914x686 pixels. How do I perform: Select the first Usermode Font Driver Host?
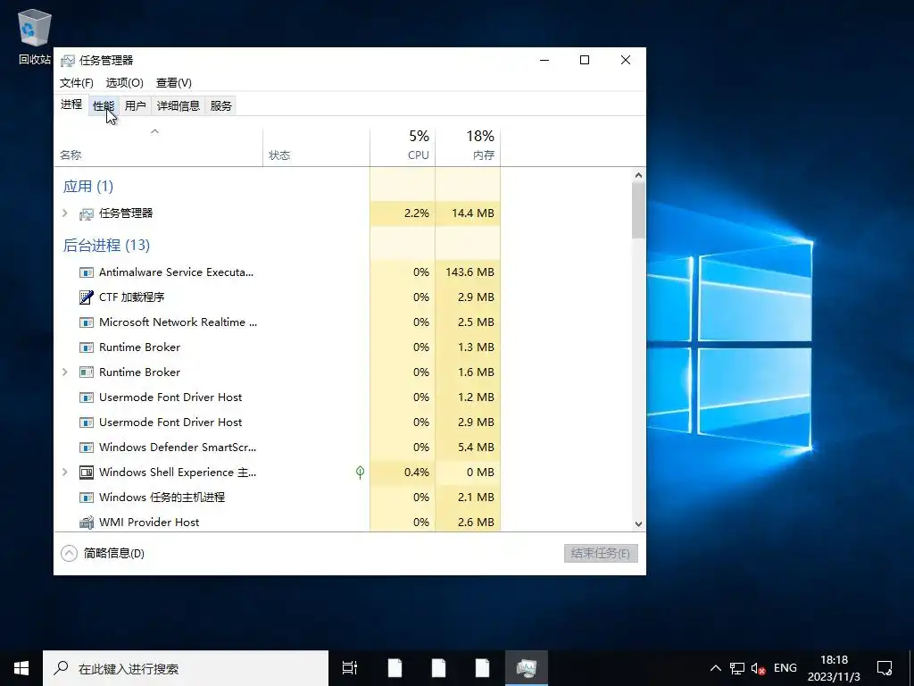[170, 397]
